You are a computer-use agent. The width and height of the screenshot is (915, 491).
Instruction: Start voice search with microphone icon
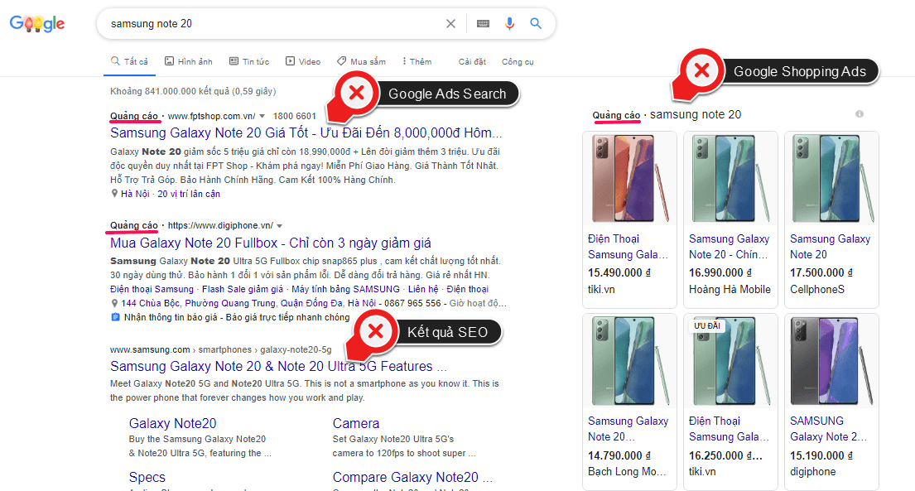tap(509, 24)
